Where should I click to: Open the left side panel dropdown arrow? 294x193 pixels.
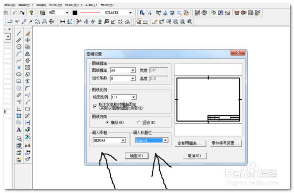8,36
